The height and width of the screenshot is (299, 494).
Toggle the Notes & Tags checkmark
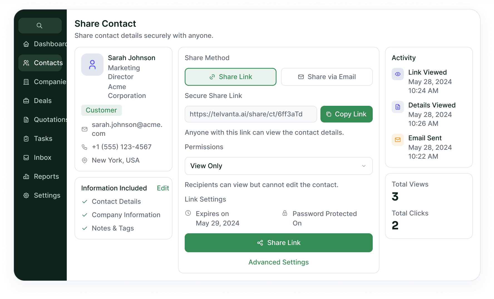click(85, 228)
